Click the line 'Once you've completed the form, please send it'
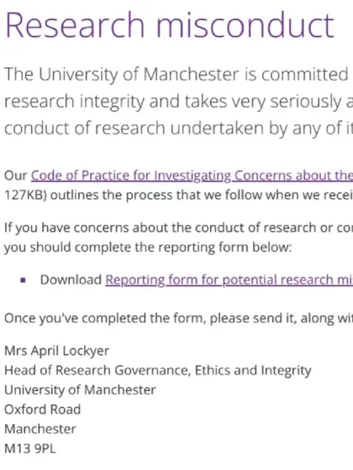 (x=178, y=318)
